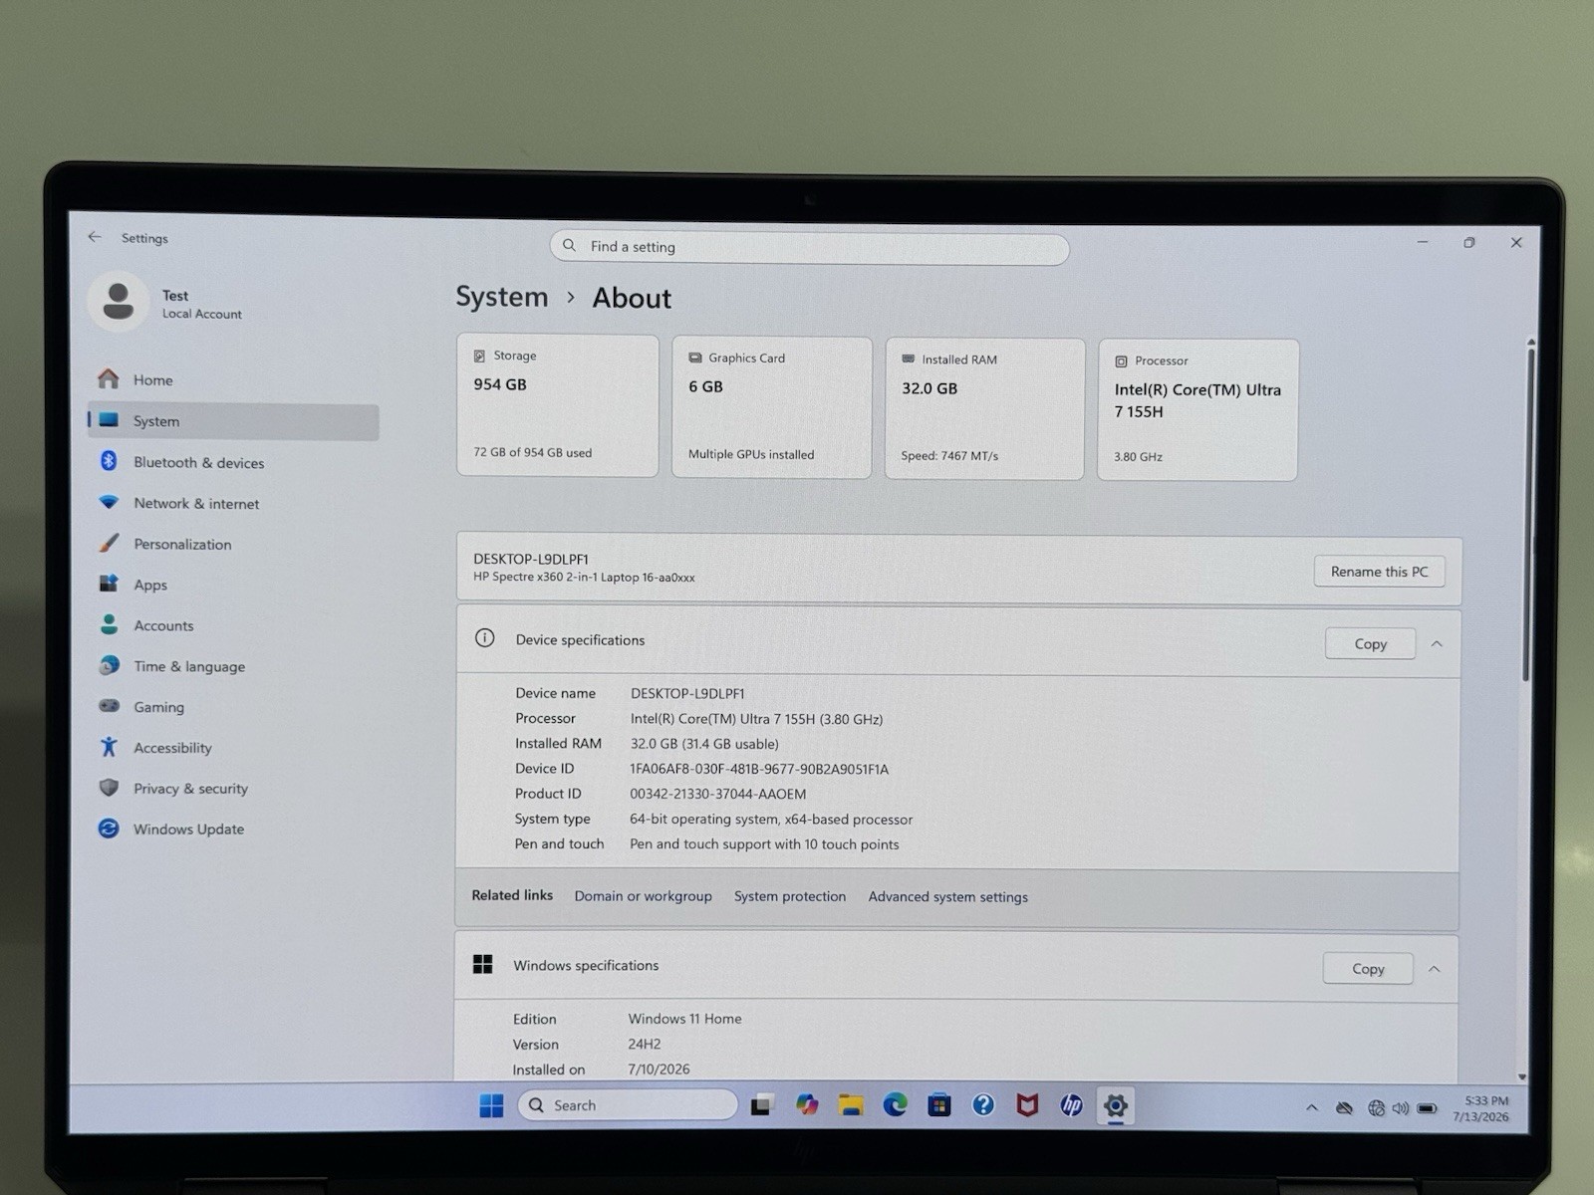Viewport: 1594px width, 1195px height.
Task: Click the Windows logo beside Windows specifications
Action: click(483, 964)
